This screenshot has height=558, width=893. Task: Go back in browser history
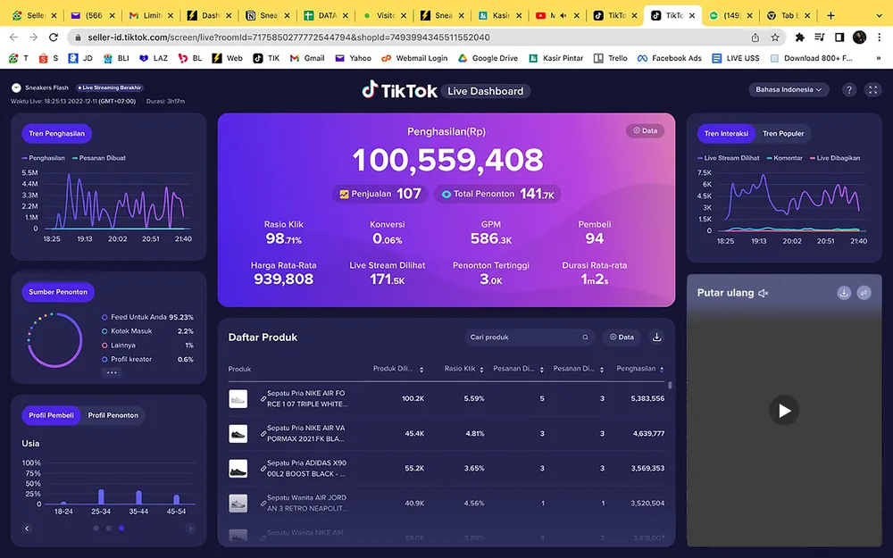[x=13, y=37]
